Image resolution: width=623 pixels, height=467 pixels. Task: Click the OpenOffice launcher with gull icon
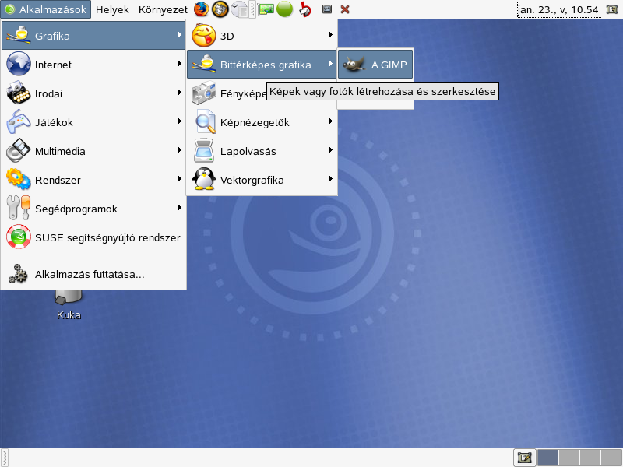coord(239,9)
